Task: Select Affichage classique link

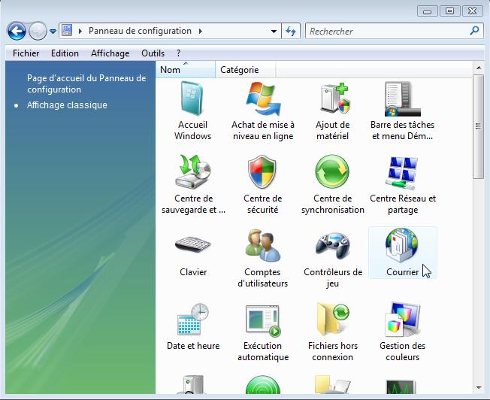Action: [x=67, y=105]
